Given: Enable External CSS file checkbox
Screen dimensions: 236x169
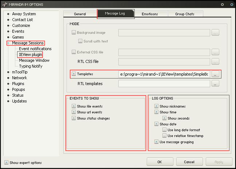Looking at the screenshot, I should [74, 52].
